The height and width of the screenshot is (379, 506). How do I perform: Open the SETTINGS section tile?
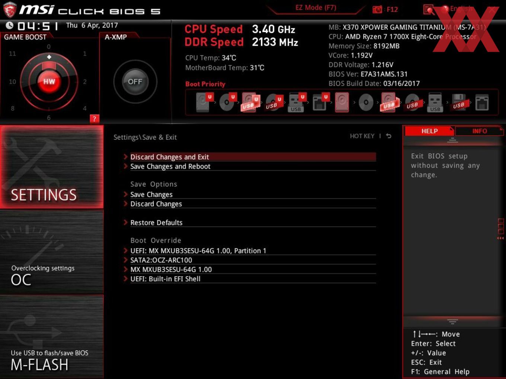[x=52, y=167]
